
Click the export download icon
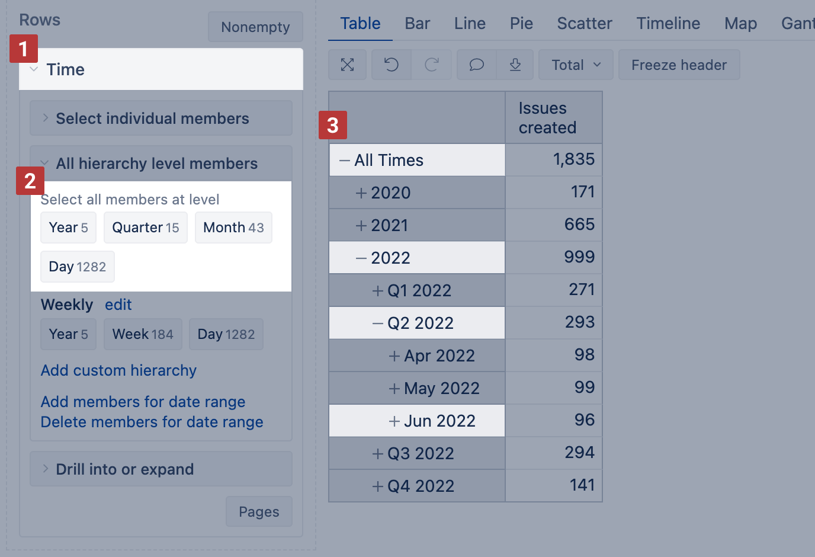click(515, 65)
